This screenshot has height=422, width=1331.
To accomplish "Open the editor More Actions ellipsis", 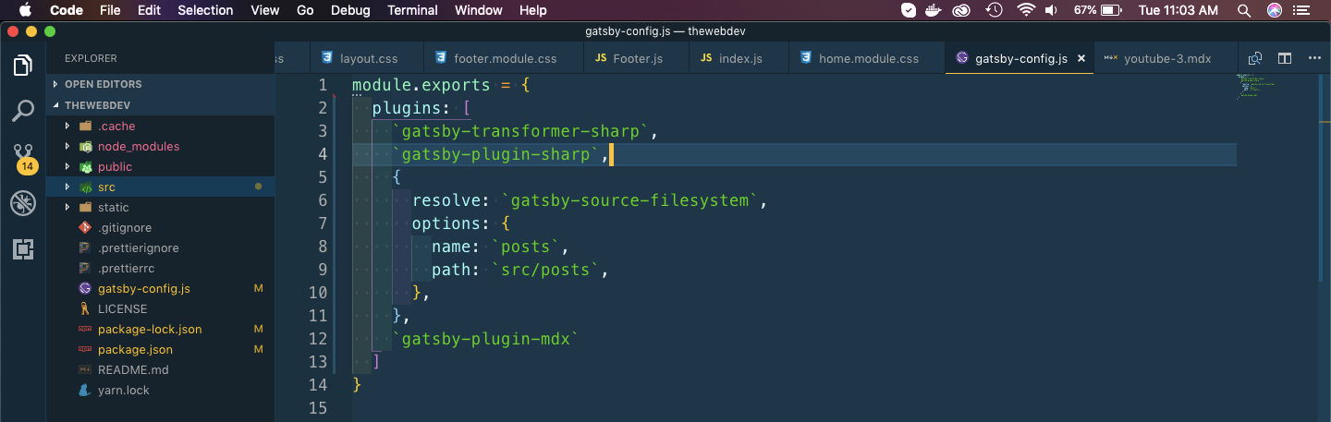I will tap(1313, 58).
